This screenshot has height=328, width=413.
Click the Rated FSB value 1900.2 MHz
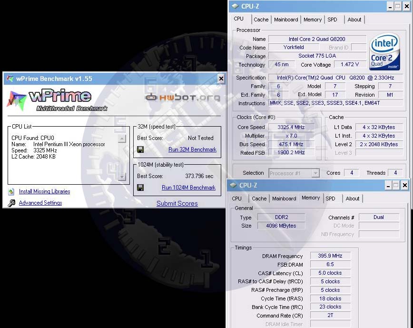pyautogui.click(x=291, y=152)
